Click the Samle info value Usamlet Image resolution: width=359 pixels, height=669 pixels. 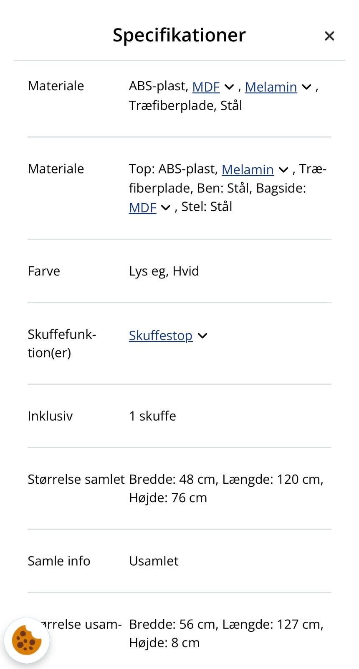(x=153, y=561)
